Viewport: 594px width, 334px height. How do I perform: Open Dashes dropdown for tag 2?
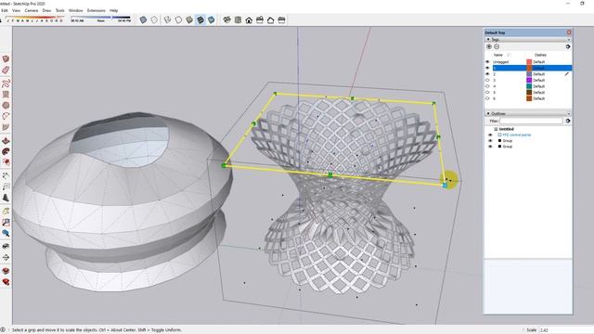click(x=539, y=74)
